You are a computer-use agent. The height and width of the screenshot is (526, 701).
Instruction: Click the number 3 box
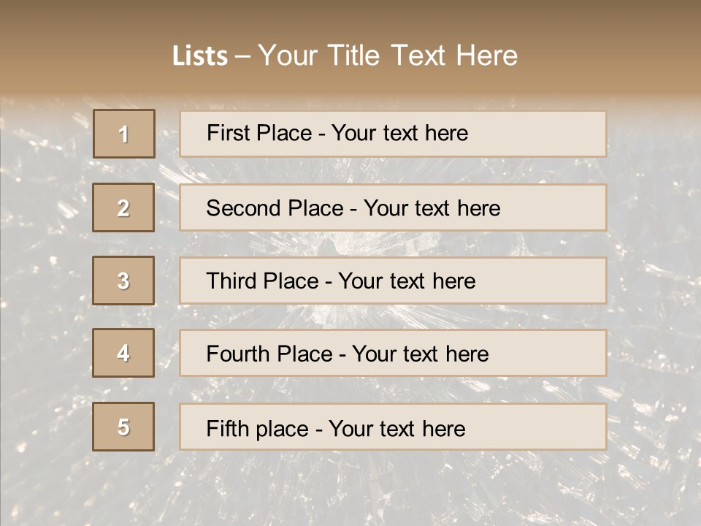click(123, 281)
